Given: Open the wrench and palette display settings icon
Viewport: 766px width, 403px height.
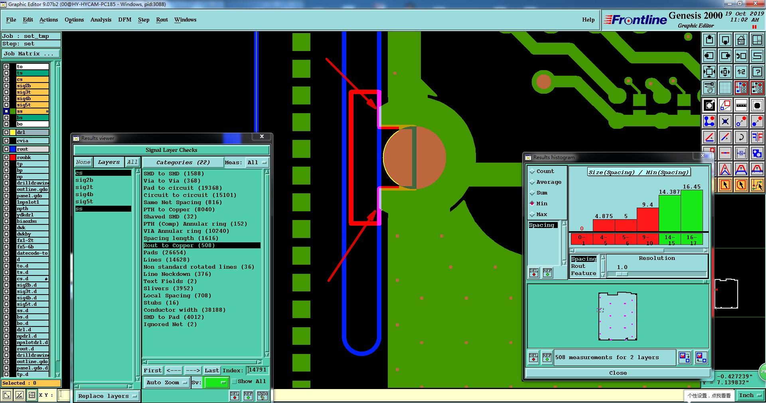Looking at the screenshot, I should 709,87.
